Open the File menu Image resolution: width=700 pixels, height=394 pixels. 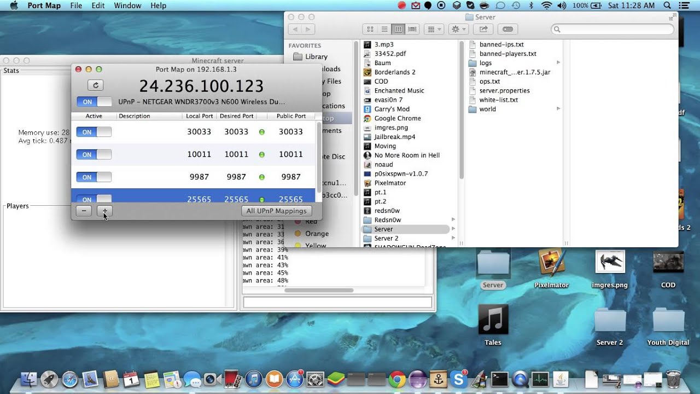click(x=76, y=5)
